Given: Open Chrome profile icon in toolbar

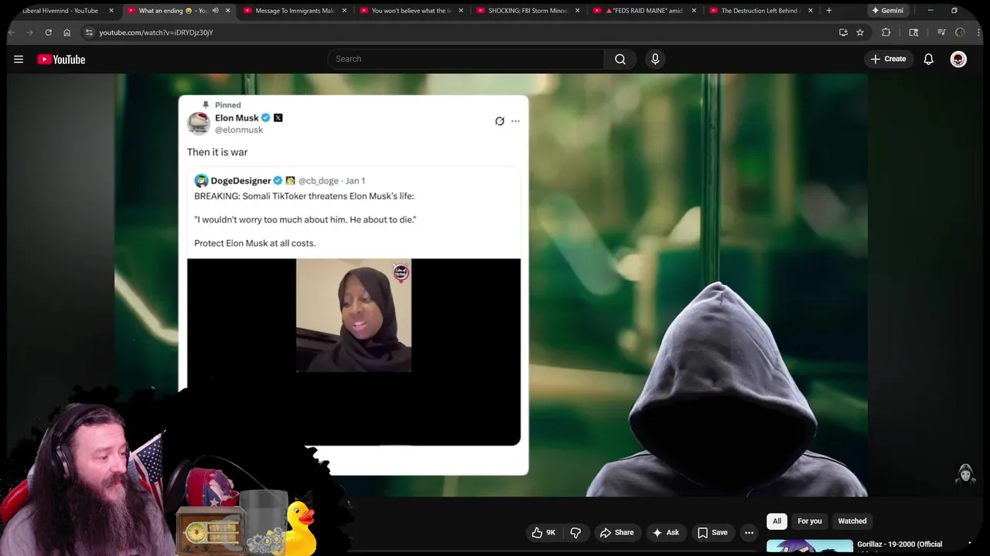Looking at the screenshot, I should coord(960,32).
